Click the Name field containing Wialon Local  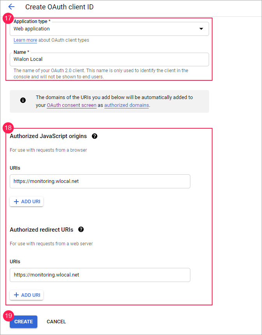coord(109,59)
